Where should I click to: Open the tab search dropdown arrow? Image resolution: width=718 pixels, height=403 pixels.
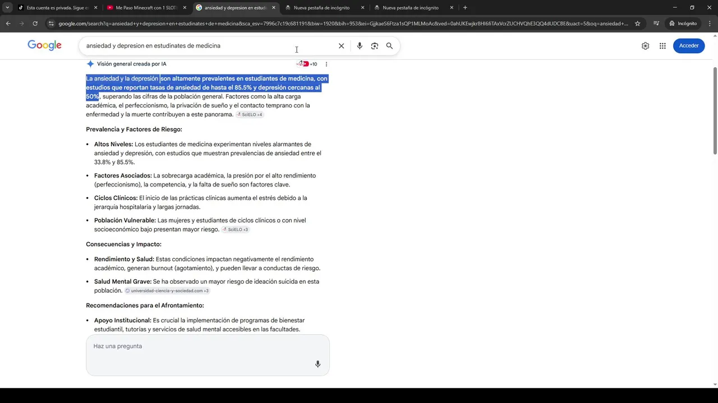click(x=7, y=8)
